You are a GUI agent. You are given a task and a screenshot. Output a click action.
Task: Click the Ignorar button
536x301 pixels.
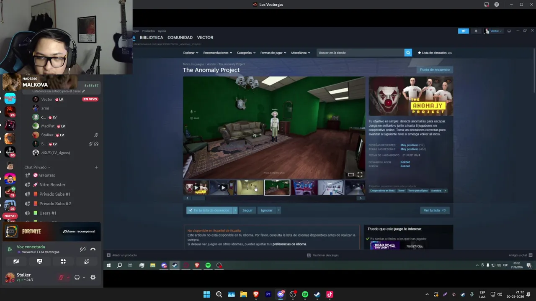click(x=267, y=210)
